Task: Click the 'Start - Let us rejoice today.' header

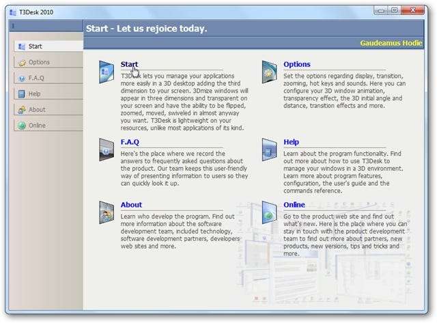Action: (146, 29)
